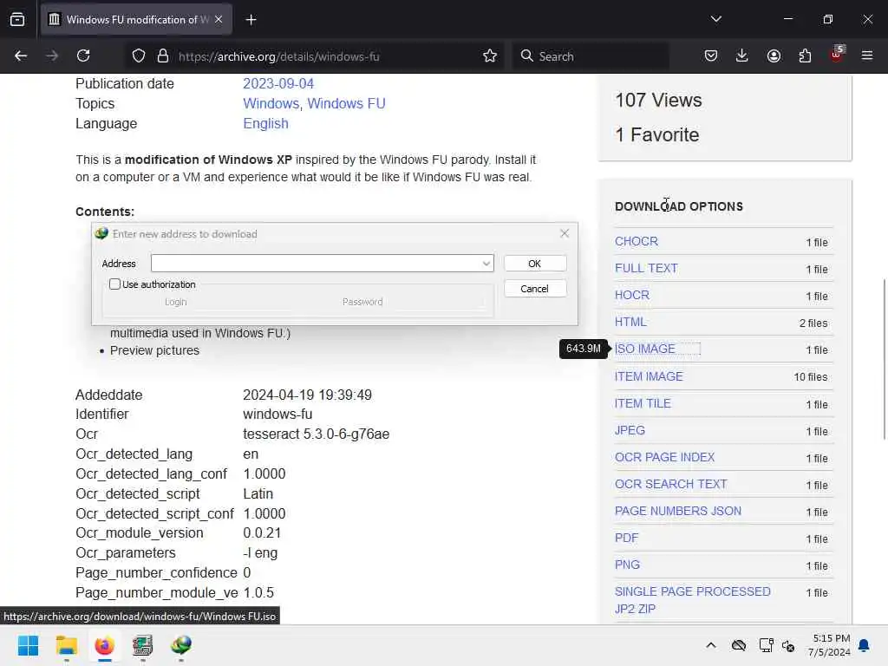
Task: Click the page vertical scrollbar thumb
Action: [884, 359]
